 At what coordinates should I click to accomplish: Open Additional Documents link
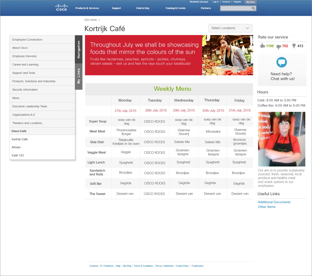[x=274, y=202]
